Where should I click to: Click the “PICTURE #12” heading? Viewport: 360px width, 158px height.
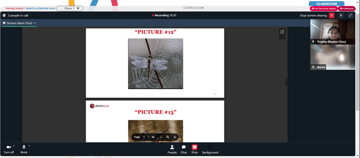pos(156,32)
